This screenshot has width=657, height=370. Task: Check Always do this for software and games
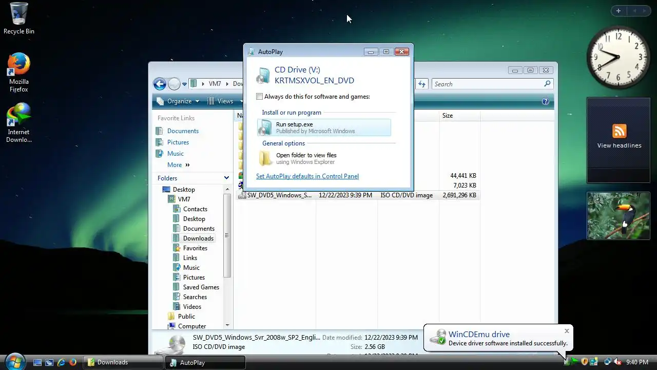coord(260,97)
